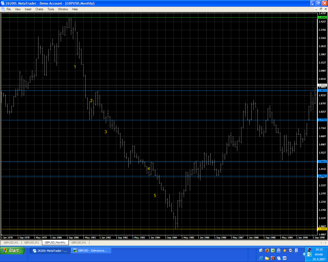
Task: Open the mail program icon in quick launch
Action: click(x=261, y=250)
